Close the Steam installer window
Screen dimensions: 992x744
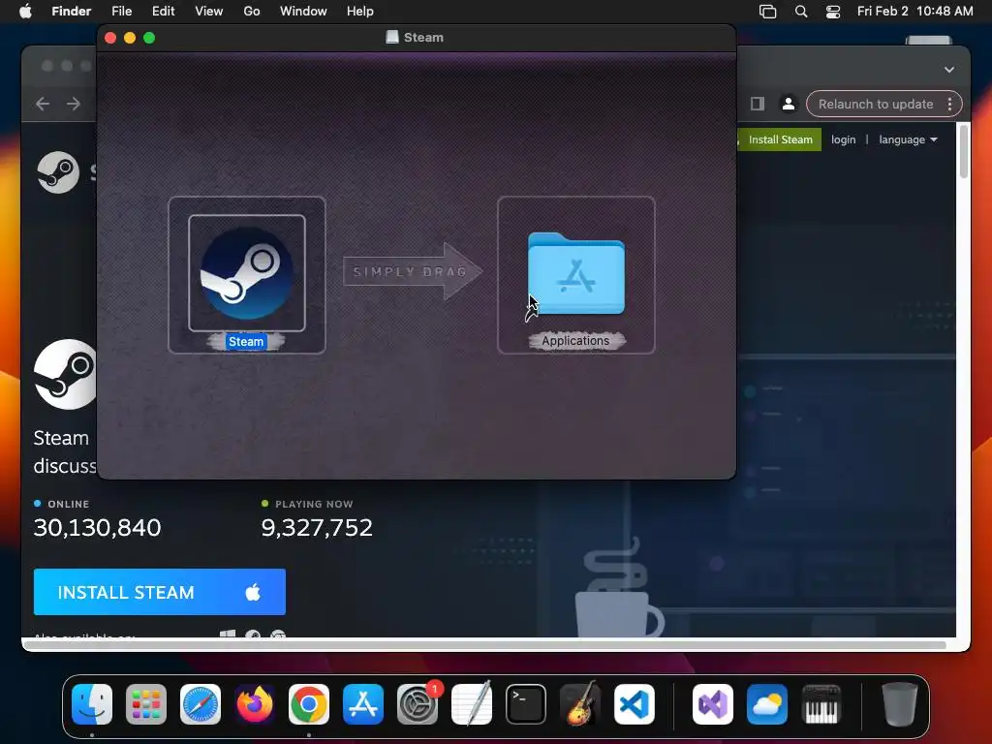tap(110, 38)
